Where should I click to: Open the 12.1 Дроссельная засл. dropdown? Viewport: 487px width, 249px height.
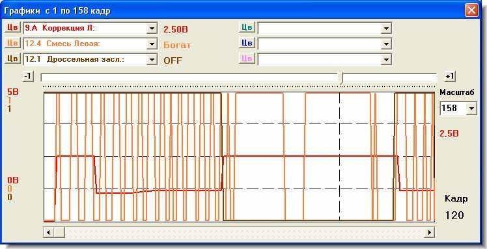pos(152,60)
